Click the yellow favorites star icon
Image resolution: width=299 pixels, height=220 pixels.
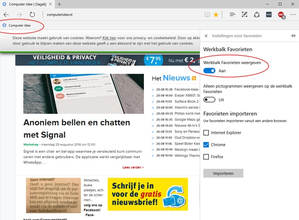pyautogui.click(x=216, y=14)
